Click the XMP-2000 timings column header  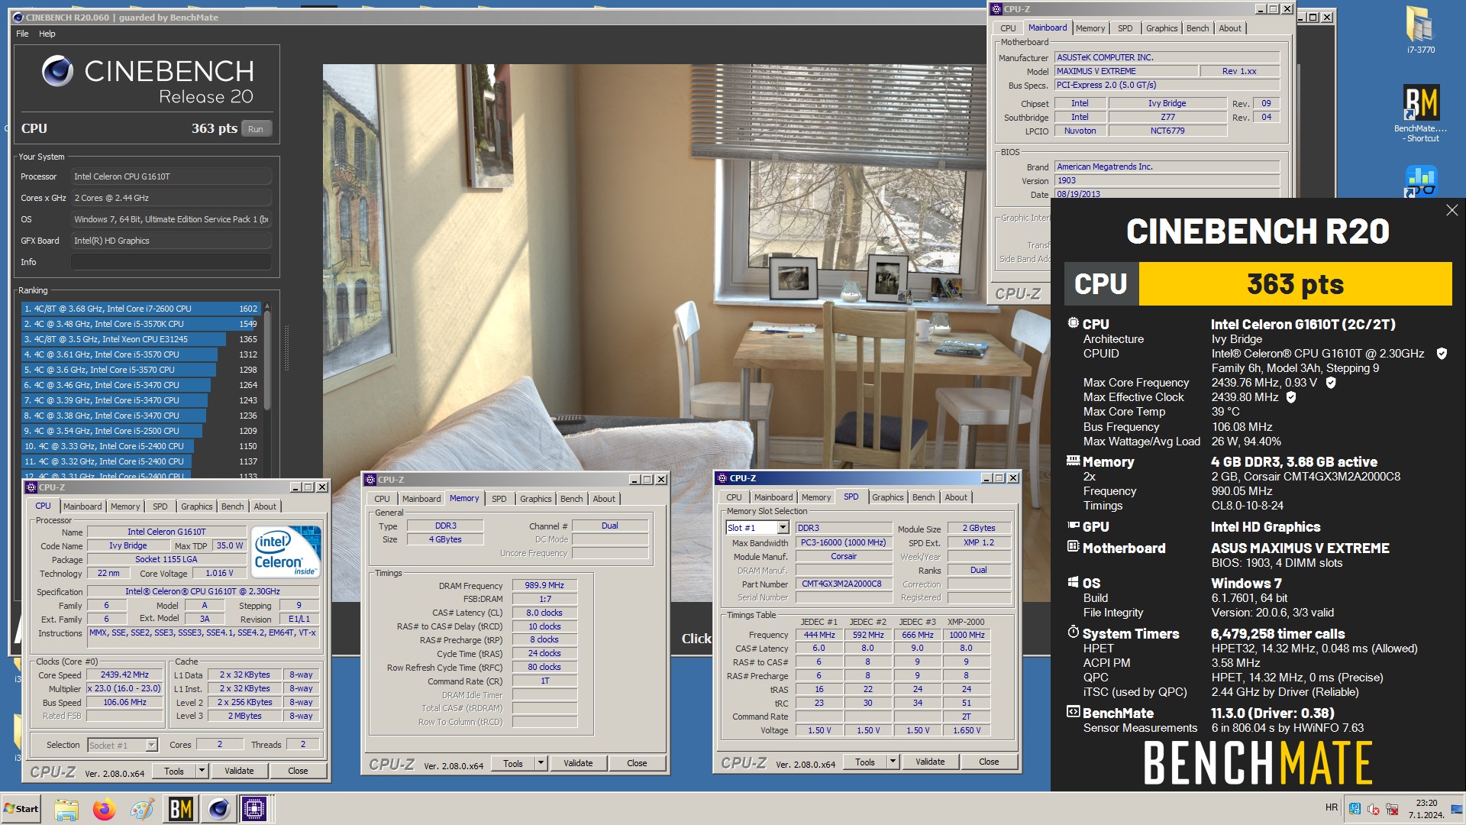966,622
